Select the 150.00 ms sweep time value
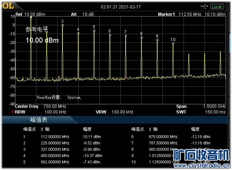 pyautogui.click(x=215, y=112)
